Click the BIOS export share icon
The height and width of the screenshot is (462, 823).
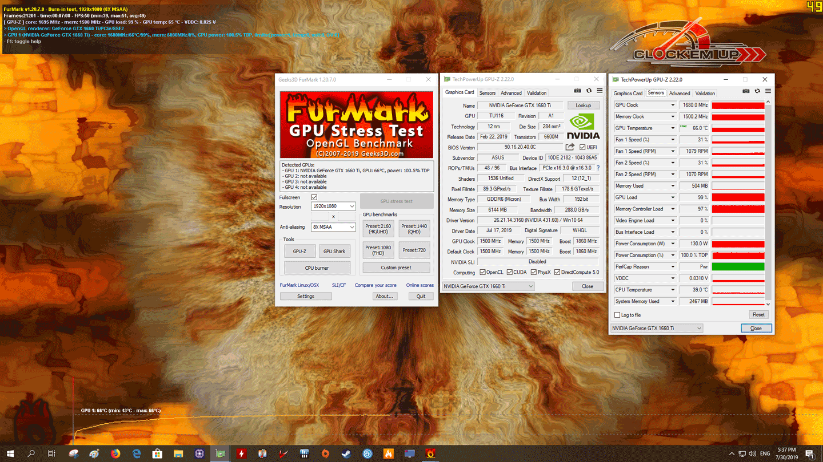click(x=570, y=147)
